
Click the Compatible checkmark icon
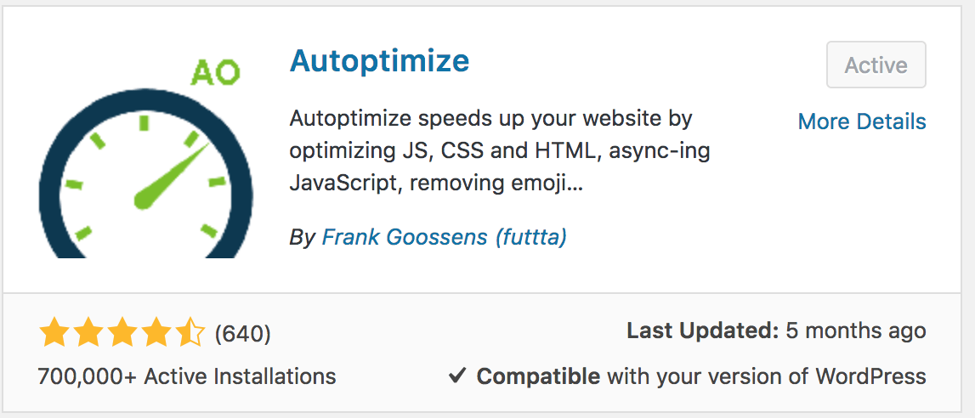coord(457,376)
